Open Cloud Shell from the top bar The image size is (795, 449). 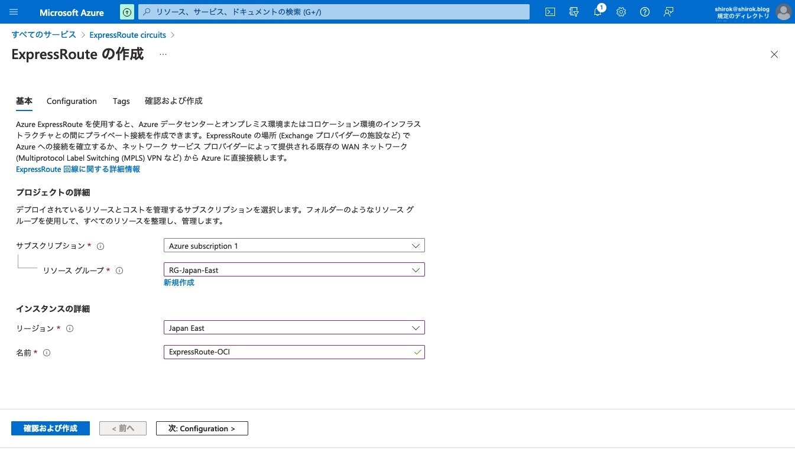pyautogui.click(x=550, y=12)
